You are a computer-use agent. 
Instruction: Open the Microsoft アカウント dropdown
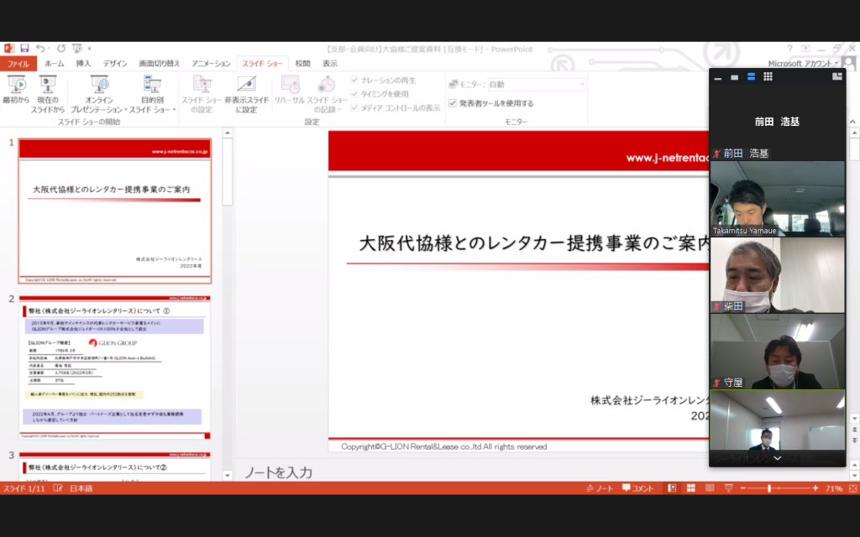tap(803, 64)
